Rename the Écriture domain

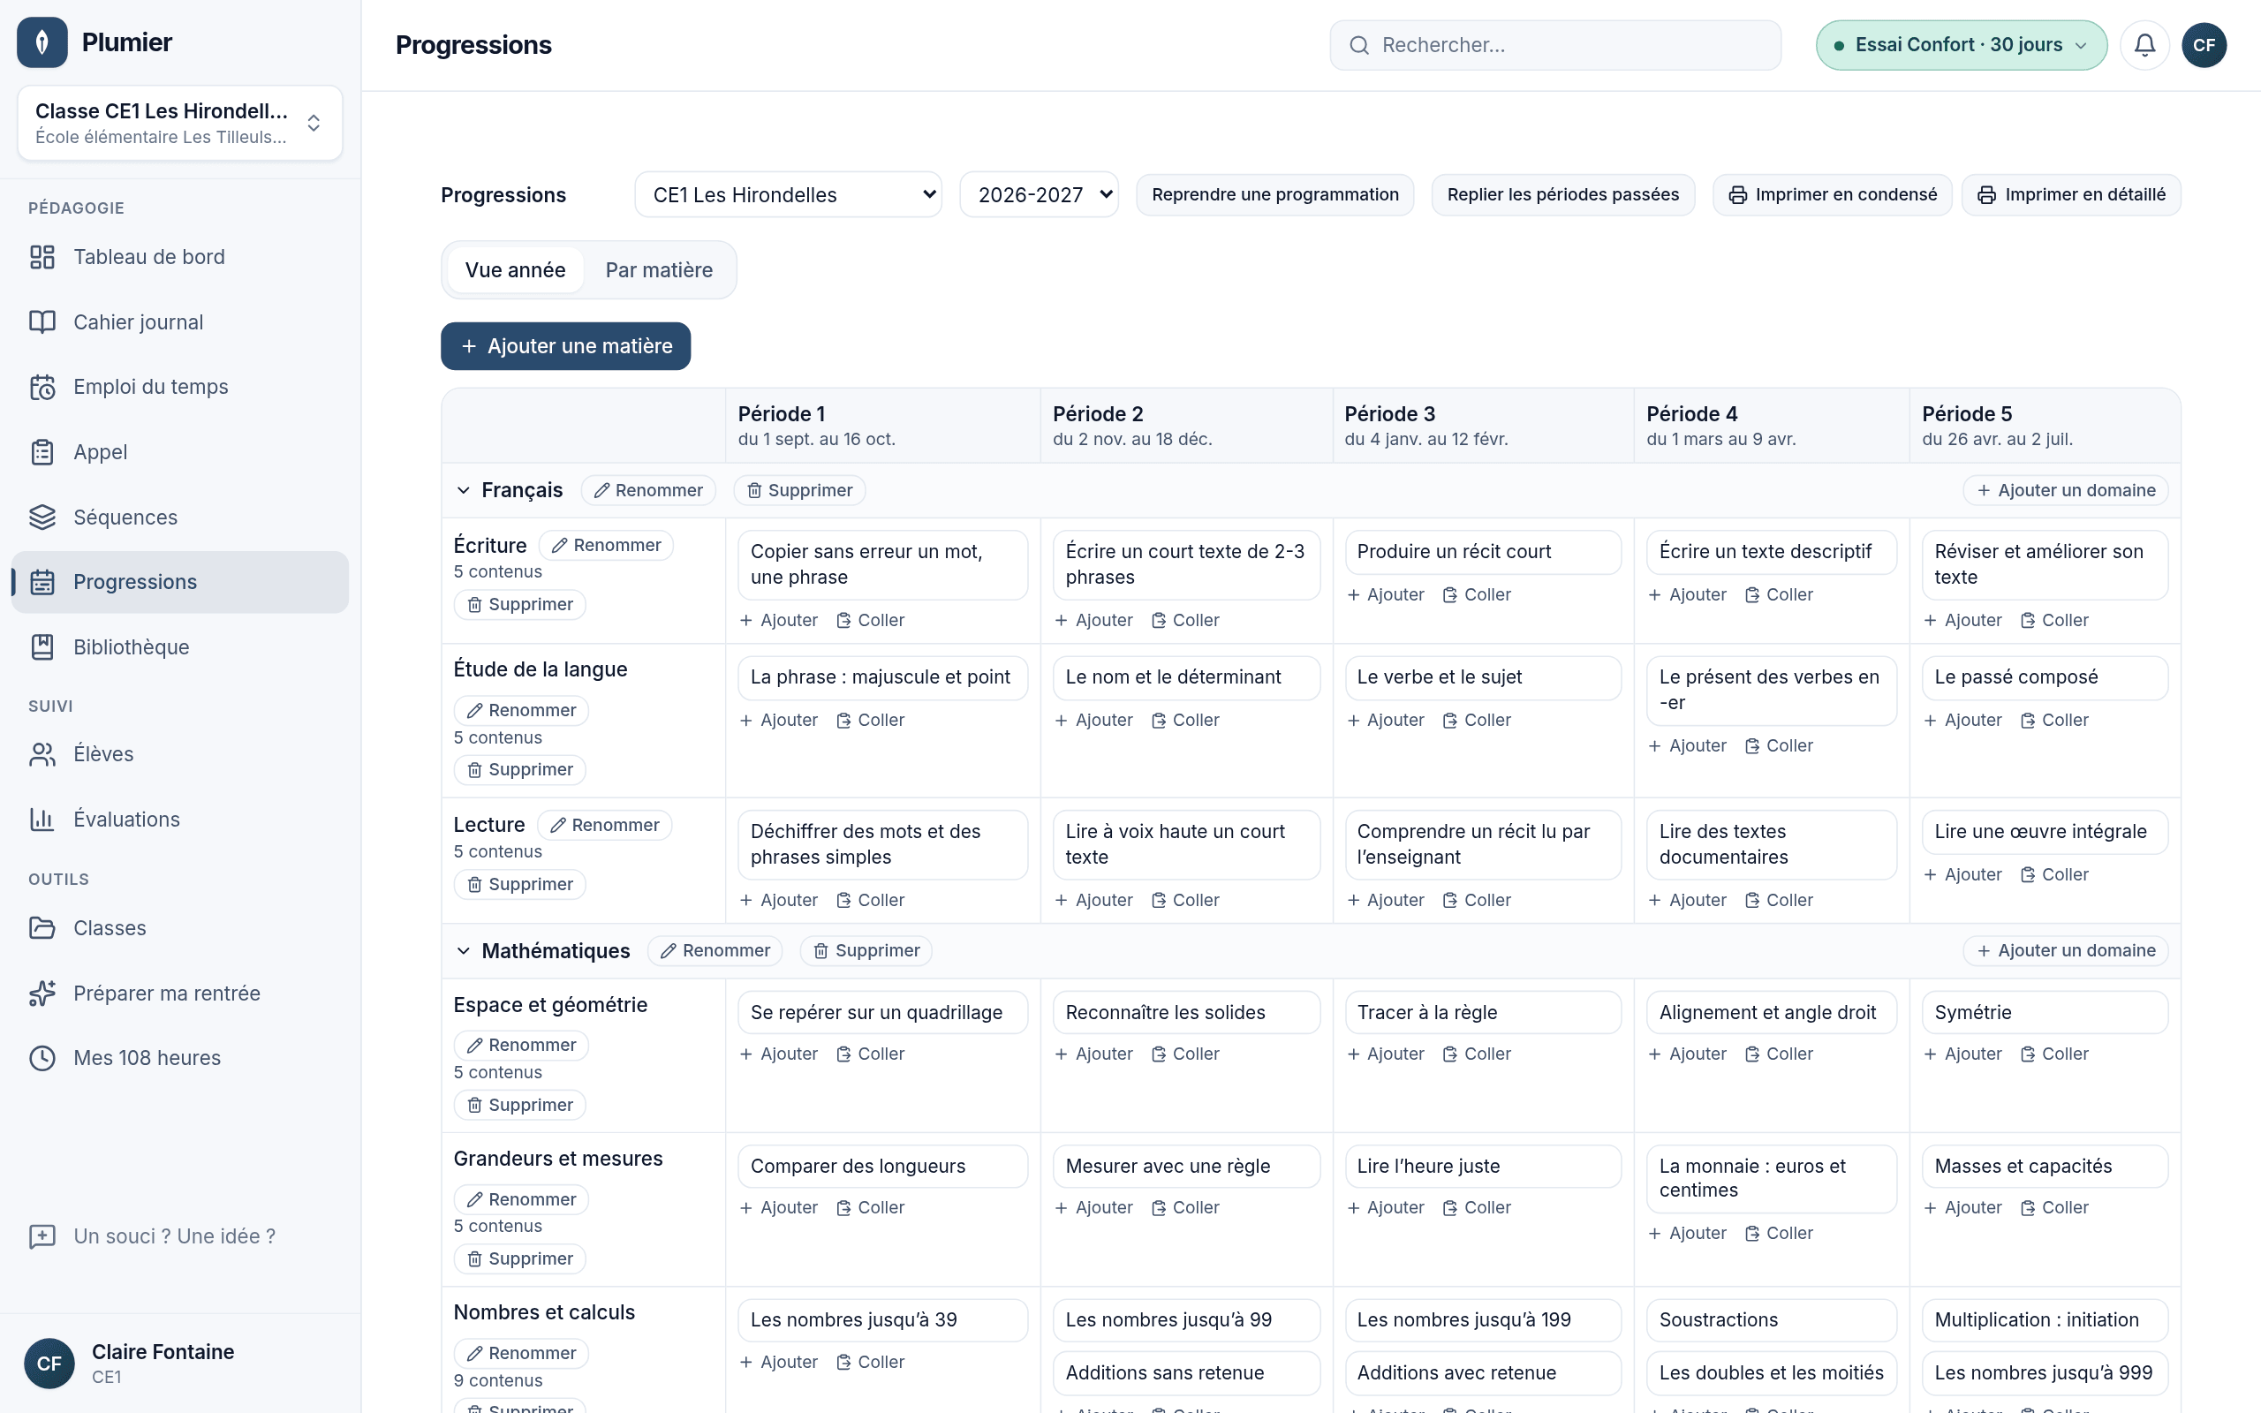pos(607,546)
